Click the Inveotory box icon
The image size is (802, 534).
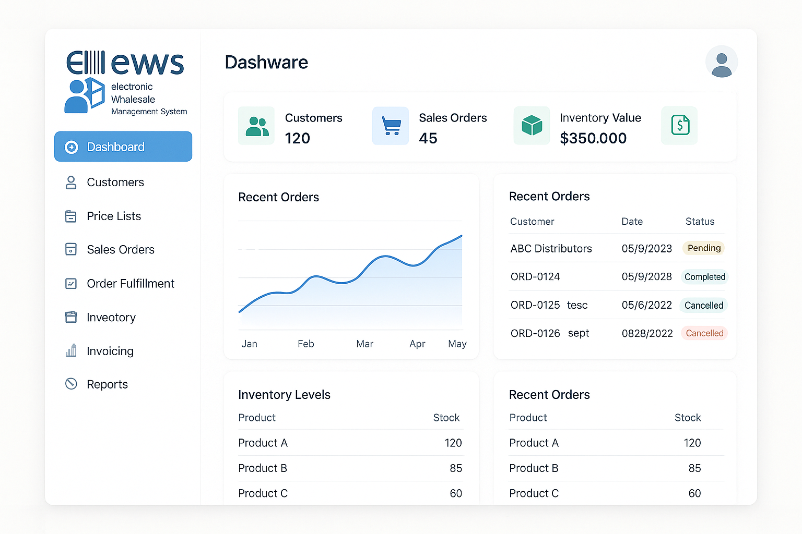[71, 317]
